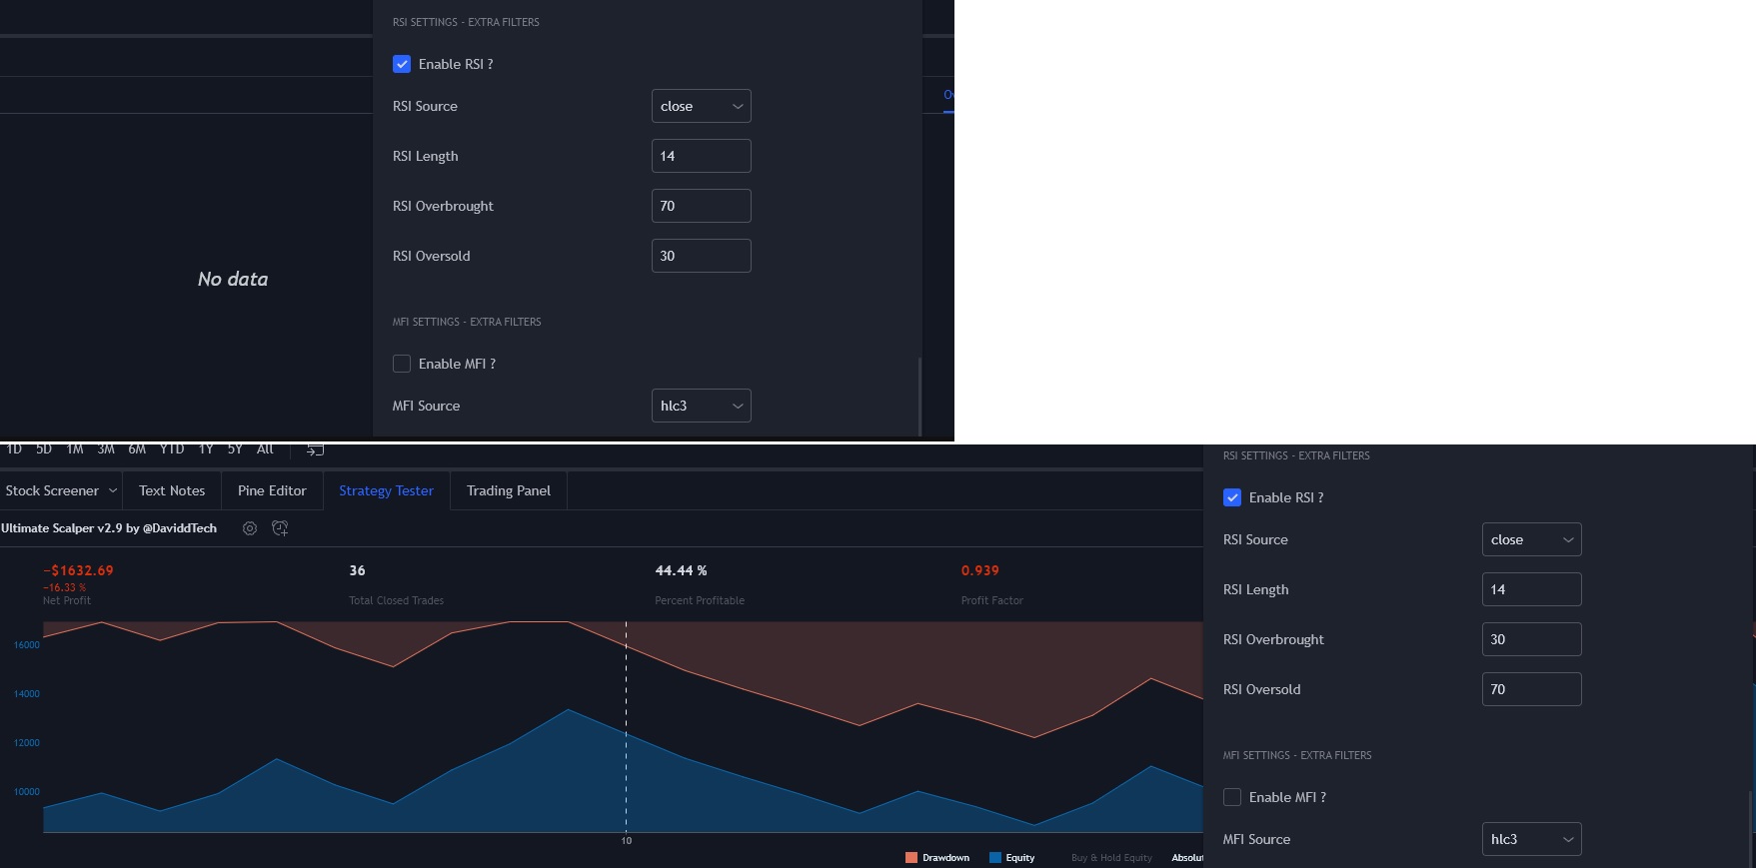This screenshot has height=868, width=1756.
Task: Click the add alert alarm-clock icon
Action: (280, 528)
